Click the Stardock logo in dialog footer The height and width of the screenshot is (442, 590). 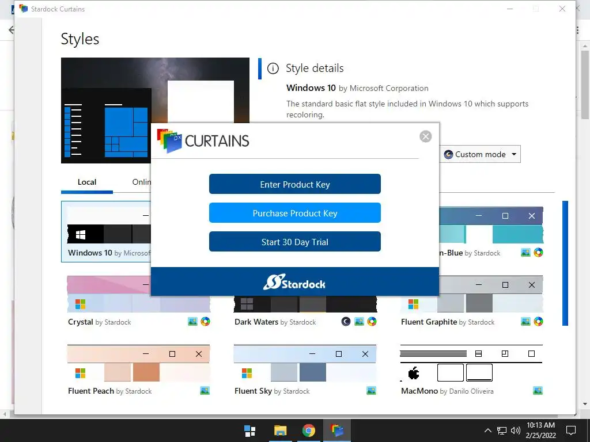click(x=294, y=282)
